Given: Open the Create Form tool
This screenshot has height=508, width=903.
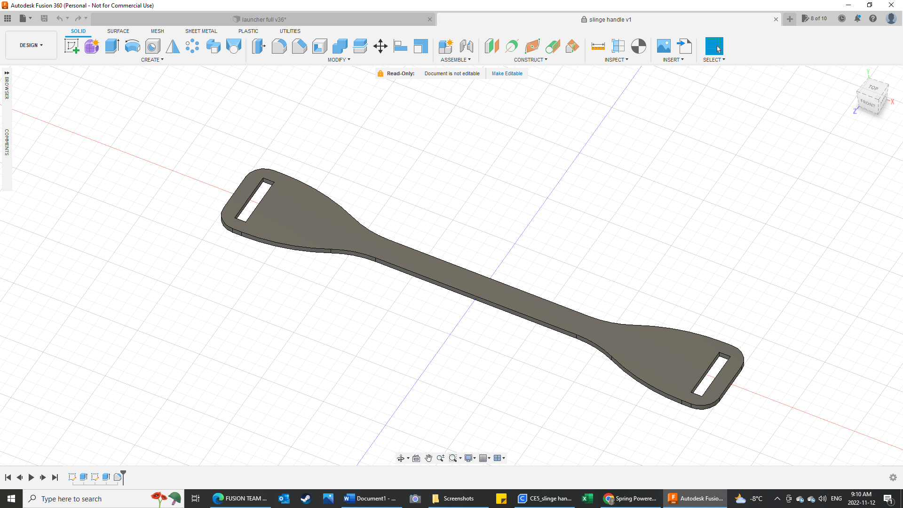Looking at the screenshot, I should [x=92, y=46].
